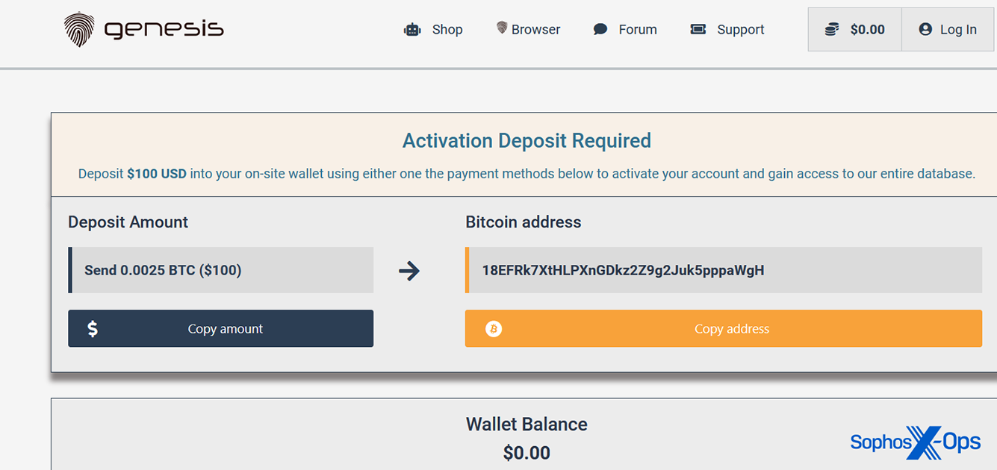
Task: Select the Send 0.0025 BTC amount field
Action: (221, 270)
